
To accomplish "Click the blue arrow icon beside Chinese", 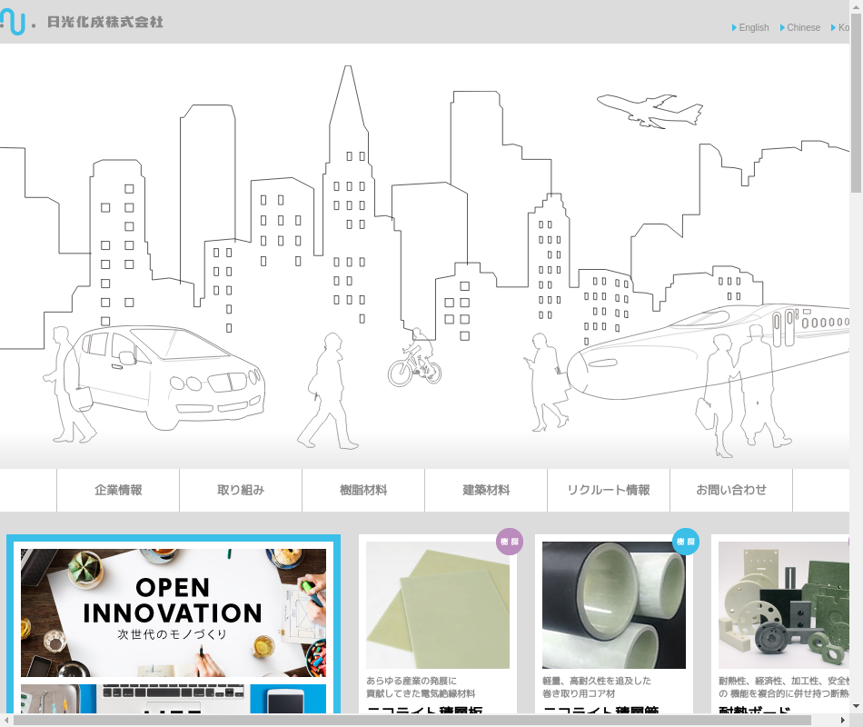I will [782, 27].
